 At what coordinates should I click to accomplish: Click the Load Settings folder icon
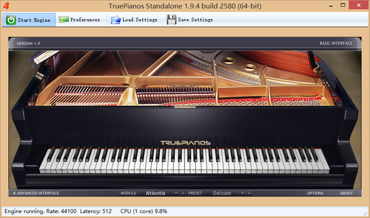coord(116,20)
